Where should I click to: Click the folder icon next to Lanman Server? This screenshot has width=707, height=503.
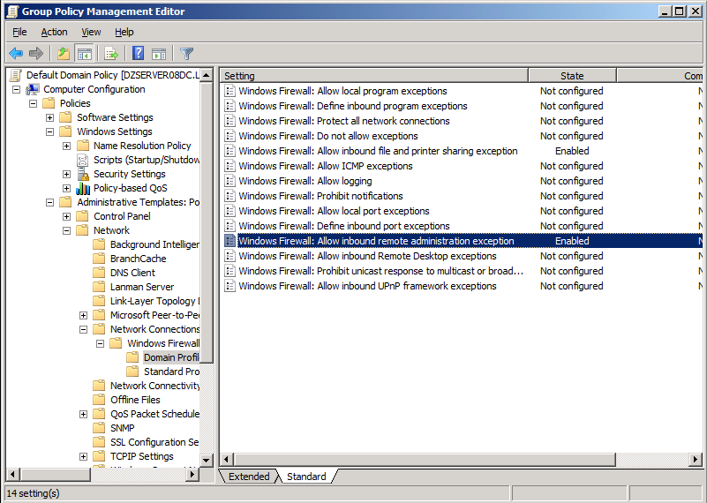[99, 287]
